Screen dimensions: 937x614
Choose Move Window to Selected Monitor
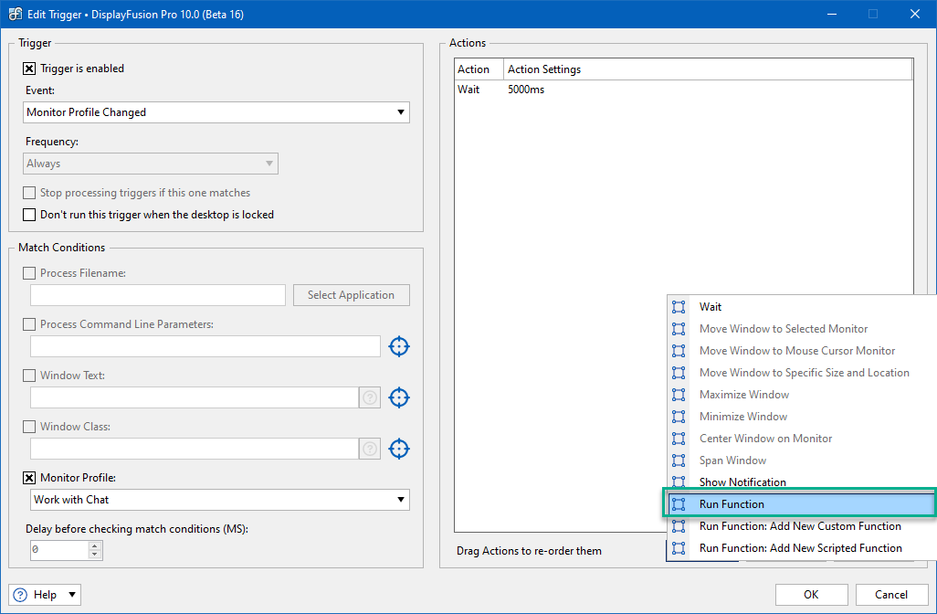(x=801, y=329)
